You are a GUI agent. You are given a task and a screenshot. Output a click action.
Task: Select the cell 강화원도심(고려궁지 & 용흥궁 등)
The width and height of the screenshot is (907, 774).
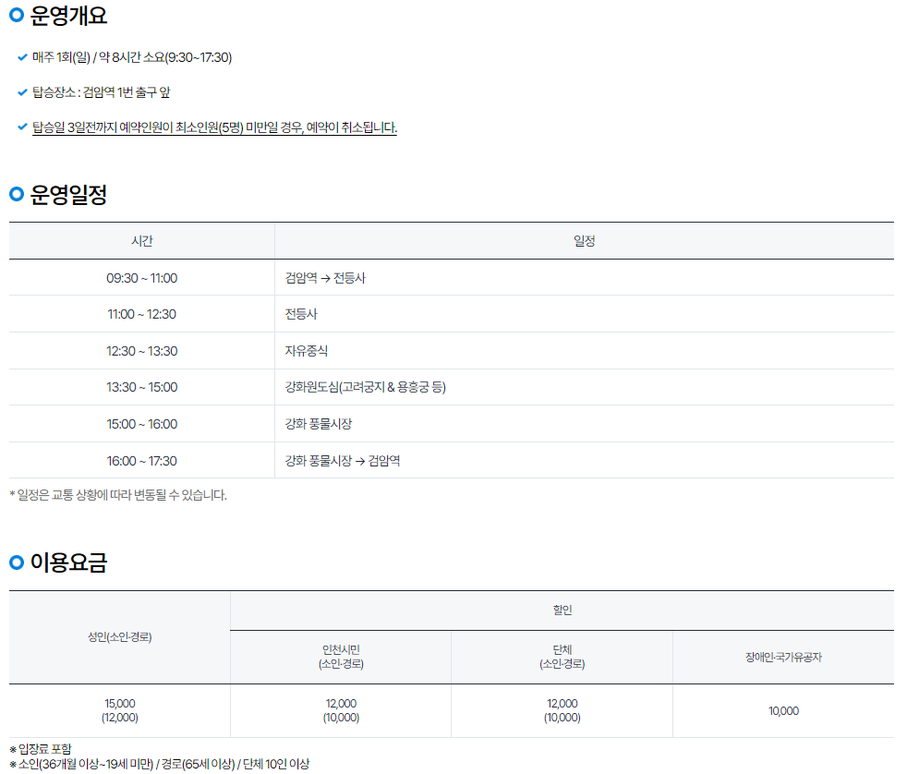585,387
